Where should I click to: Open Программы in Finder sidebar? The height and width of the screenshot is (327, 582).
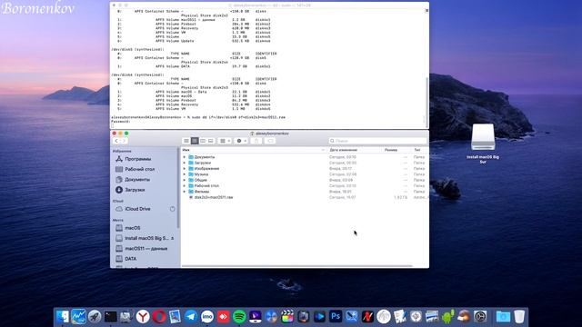[x=134, y=159]
